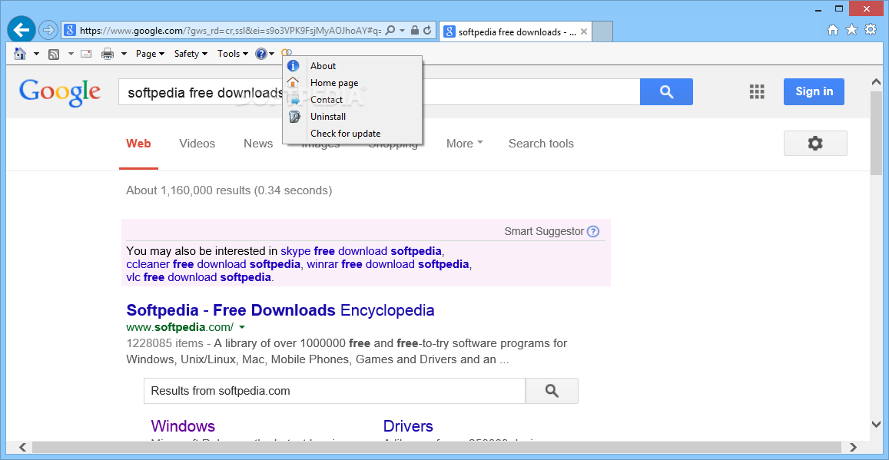Click the Google search text field
The width and height of the screenshot is (889, 460).
pos(379,92)
